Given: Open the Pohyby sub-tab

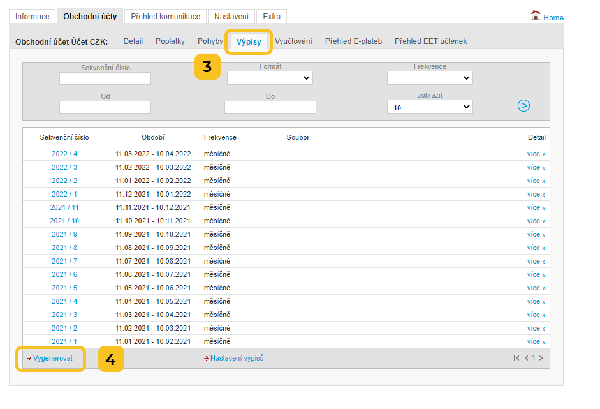Looking at the screenshot, I should click(x=210, y=41).
